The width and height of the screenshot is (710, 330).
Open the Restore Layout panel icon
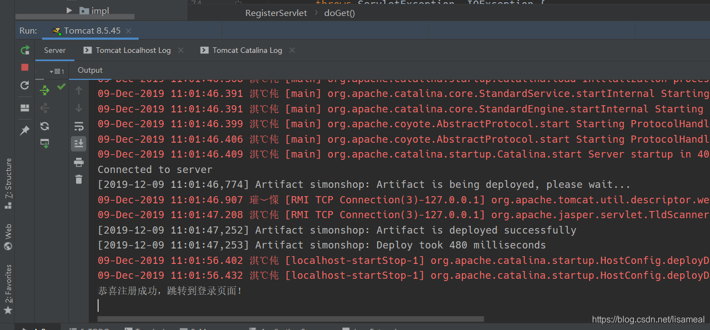pyautogui.click(x=25, y=108)
